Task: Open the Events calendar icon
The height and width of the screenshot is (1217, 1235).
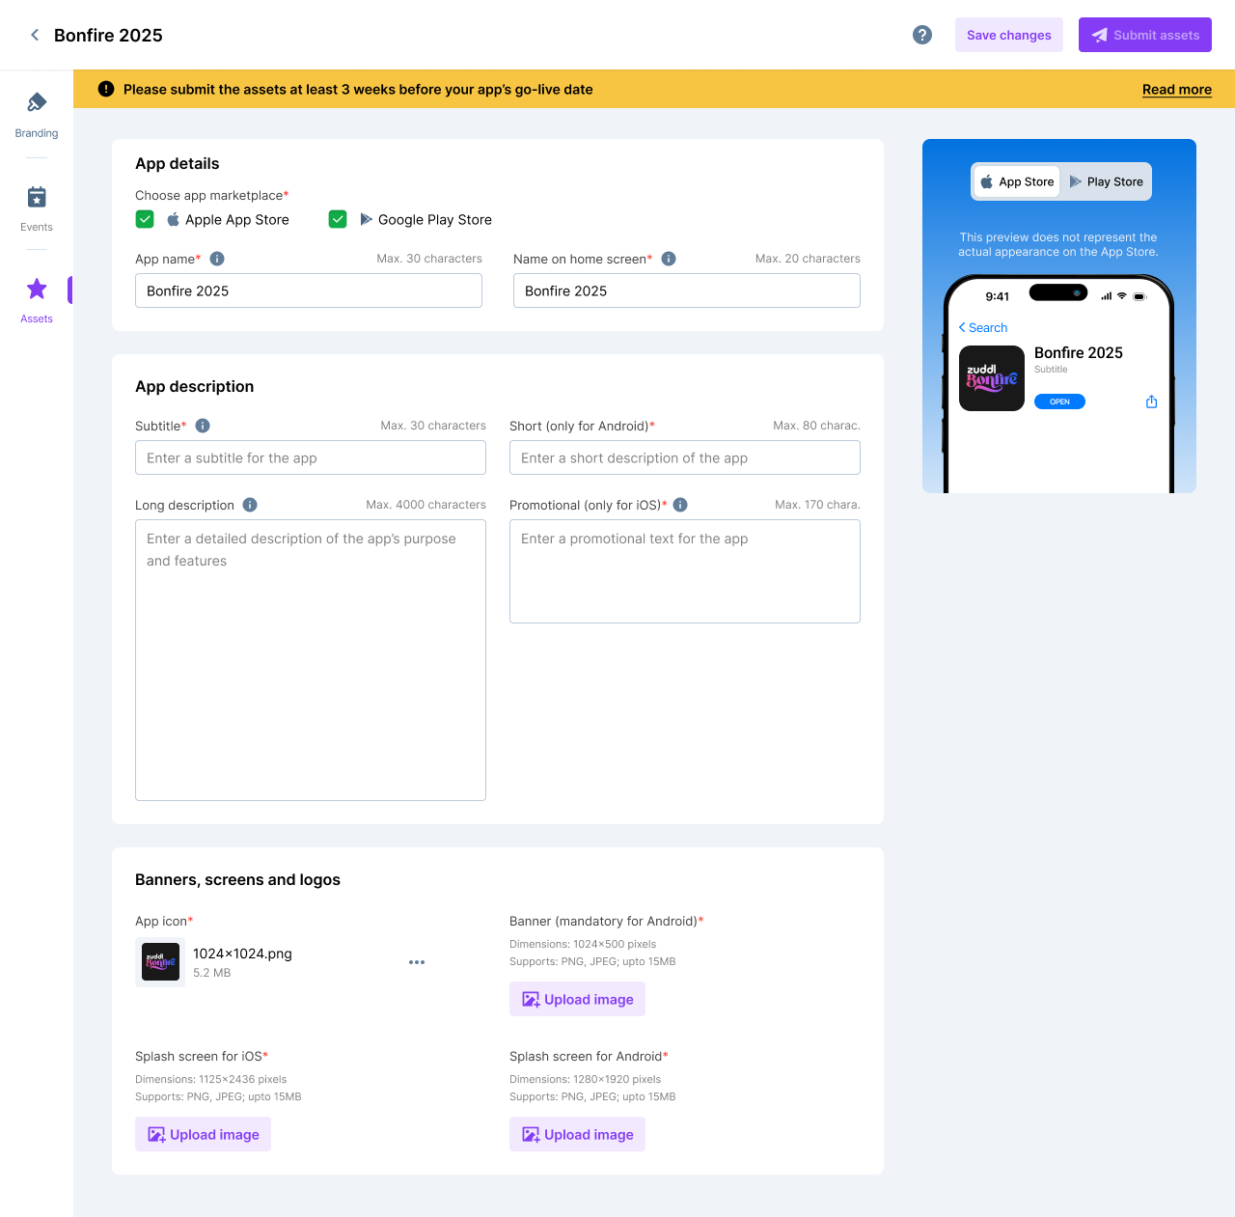Action: pos(37,197)
